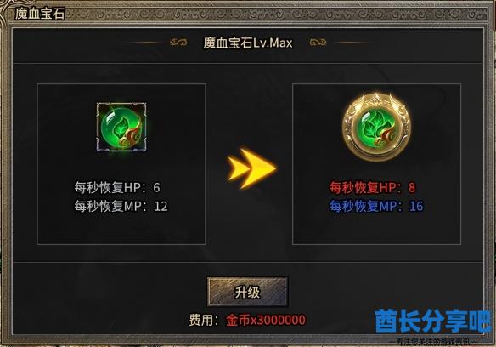Click the small subtitle under the watermark
The height and width of the screenshot is (347, 496).
(x=434, y=342)
